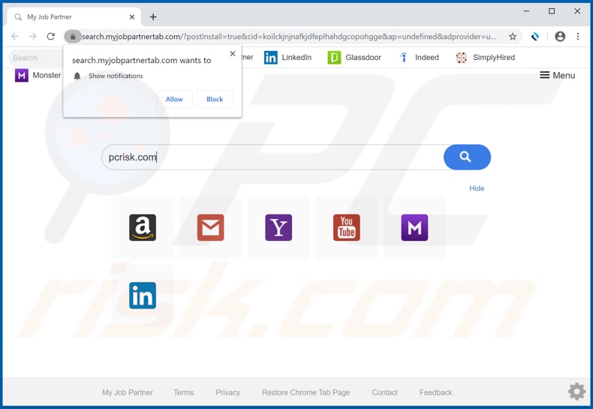Focus the main search box with pcrisk.com

272,158
